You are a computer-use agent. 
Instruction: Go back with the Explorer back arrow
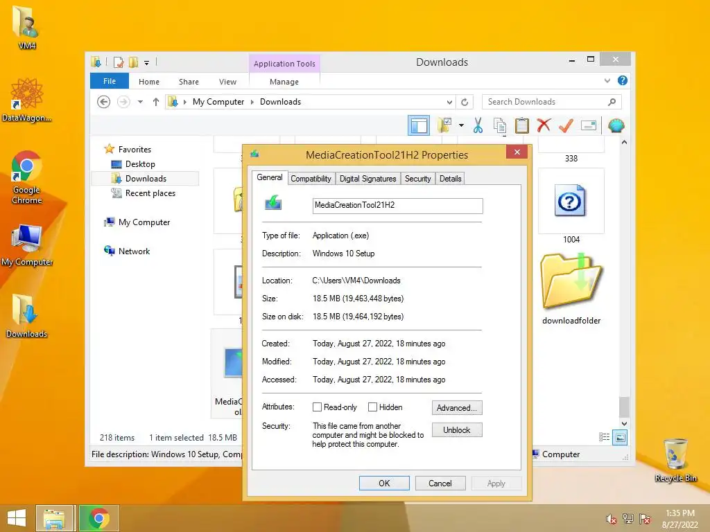coord(104,102)
